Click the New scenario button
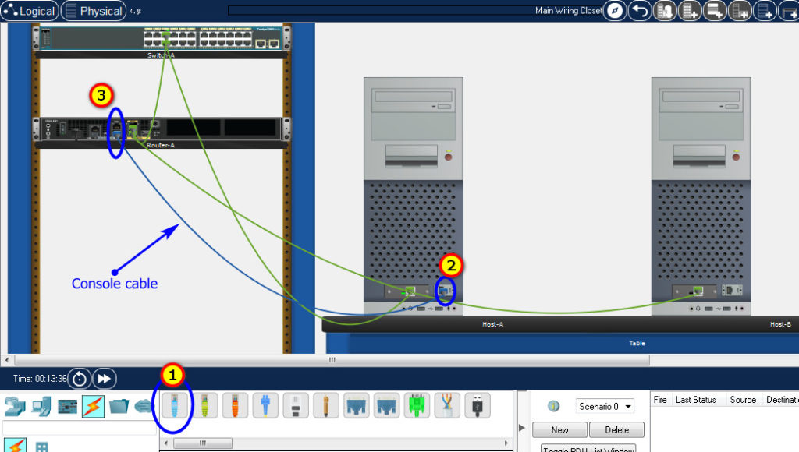 (x=559, y=429)
